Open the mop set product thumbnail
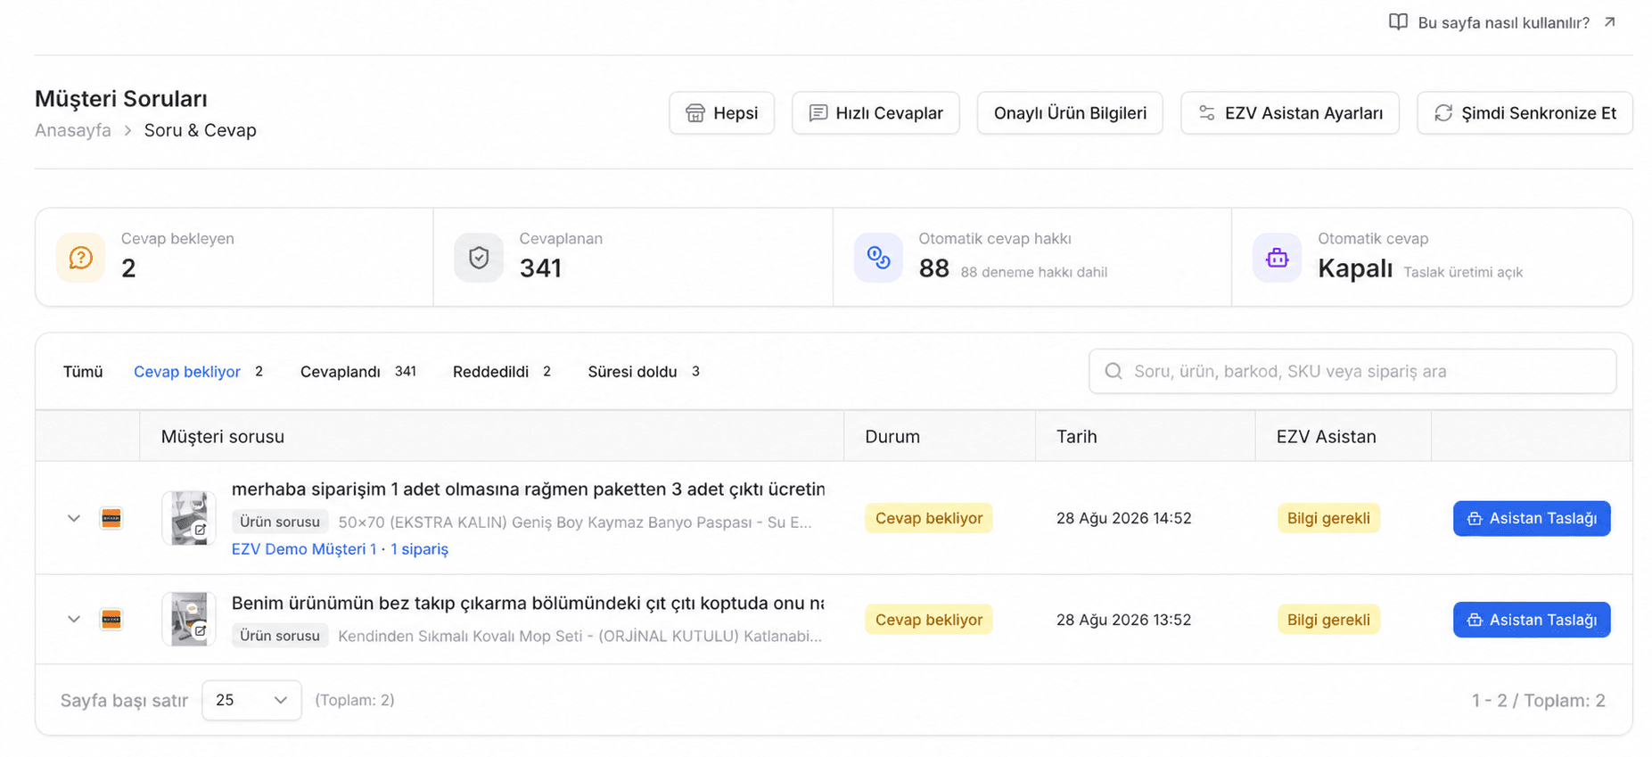 [x=189, y=619]
